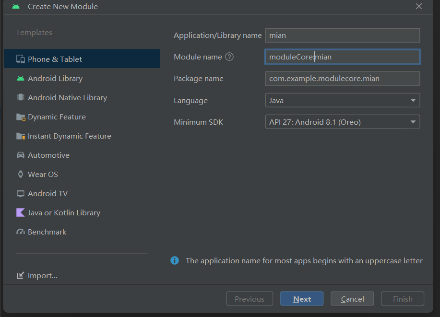Select the Android TV template
Screen dimensions: 440x317
tap(82, 194)
